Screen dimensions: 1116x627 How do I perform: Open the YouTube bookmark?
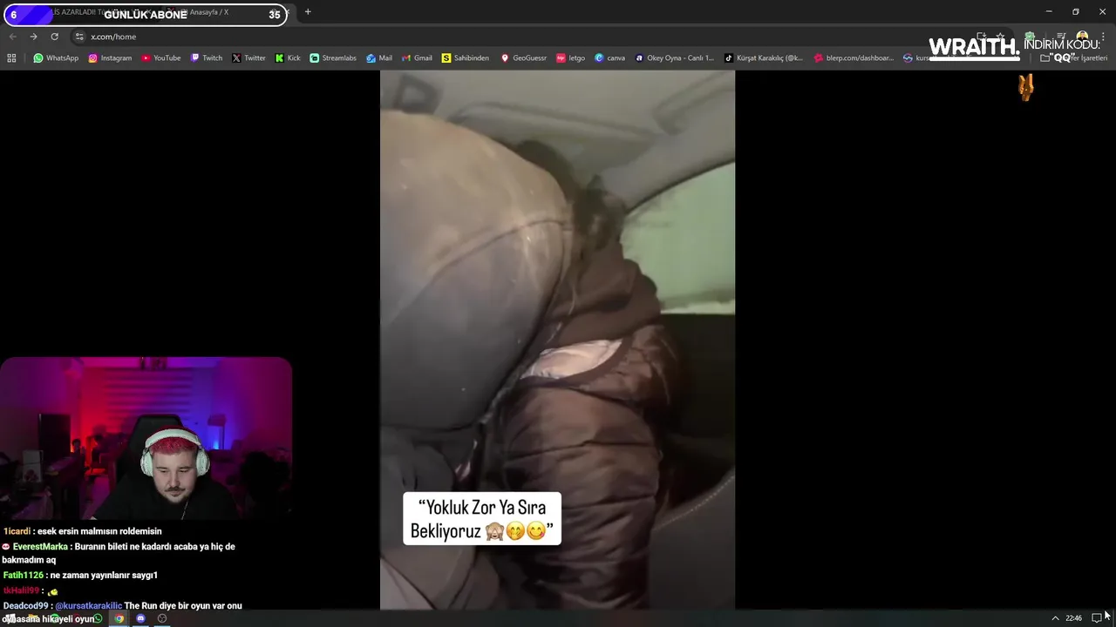click(x=161, y=58)
